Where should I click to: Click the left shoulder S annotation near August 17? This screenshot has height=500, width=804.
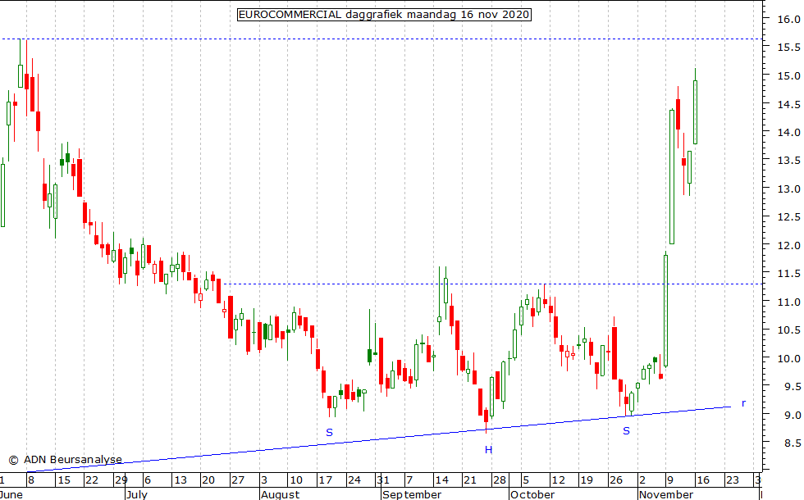(329, 433)
